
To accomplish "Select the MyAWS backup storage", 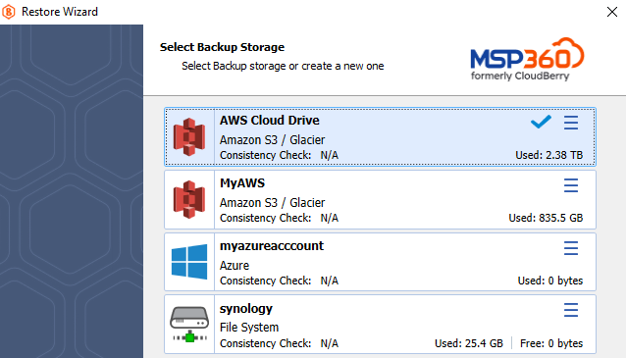I will [380, 199].
